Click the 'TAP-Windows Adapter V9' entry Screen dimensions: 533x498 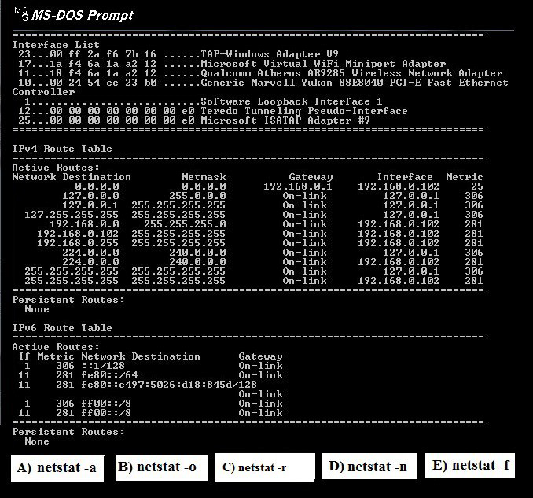(270, 54)
